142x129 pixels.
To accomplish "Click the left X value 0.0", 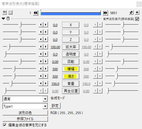I will (55, 25).
